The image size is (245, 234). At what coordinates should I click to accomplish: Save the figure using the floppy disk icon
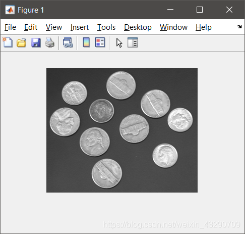(36, 42)
